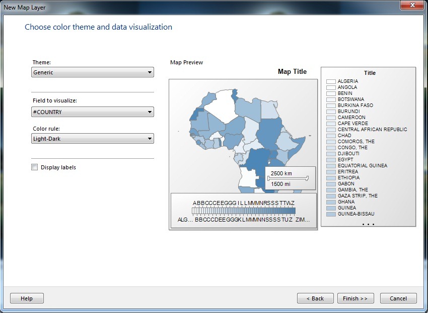The height and width of the screenshot is (313, 428).
Task: Select BOTSWANA in the legend list
Action: [351, 99]
